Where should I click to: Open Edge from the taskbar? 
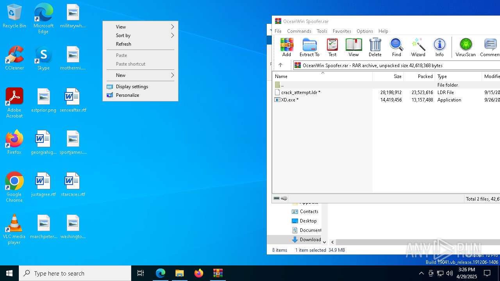[x=161, y=273]
